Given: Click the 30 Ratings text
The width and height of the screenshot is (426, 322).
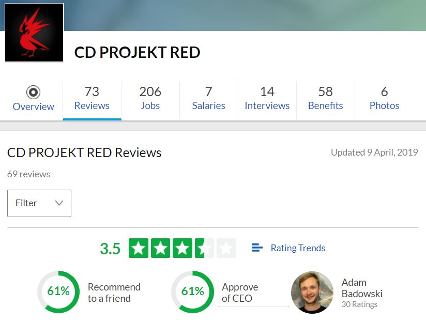Looking at the screenshot, I should (x=359, y=304).
